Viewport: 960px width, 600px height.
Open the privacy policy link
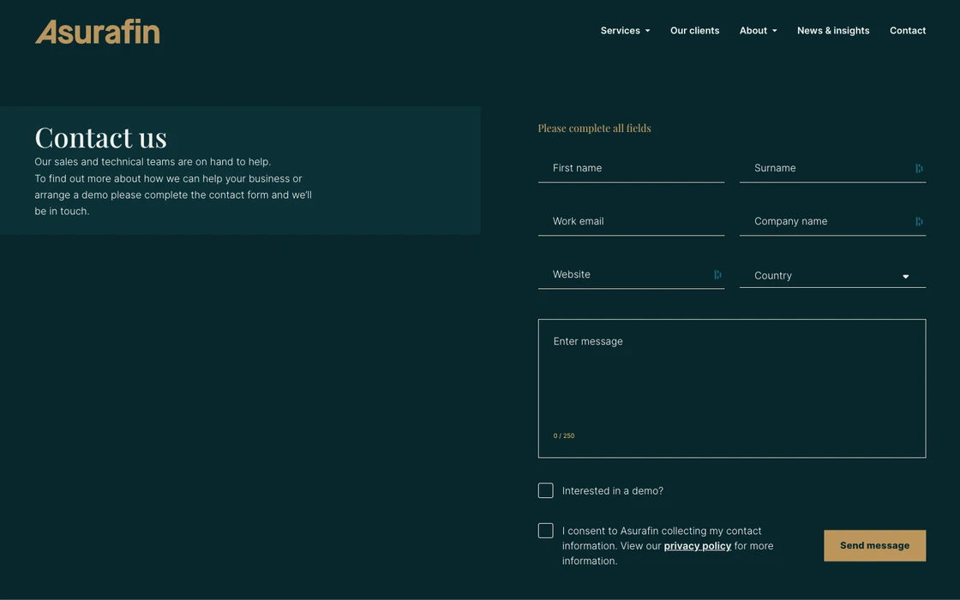698,545
